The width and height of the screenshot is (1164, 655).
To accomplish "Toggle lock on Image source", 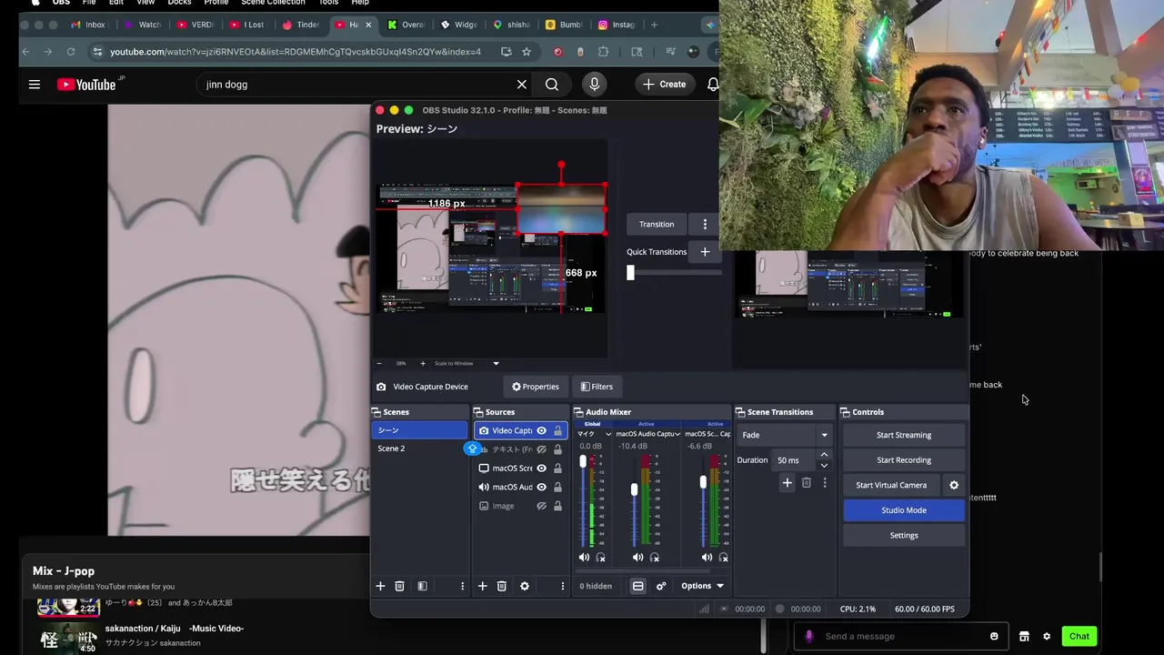I will pos(557,506).
